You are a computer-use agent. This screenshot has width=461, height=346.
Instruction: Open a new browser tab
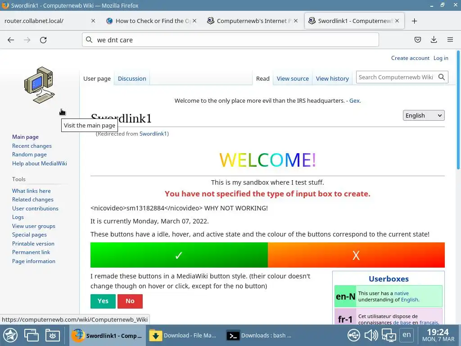click(414, 21)
